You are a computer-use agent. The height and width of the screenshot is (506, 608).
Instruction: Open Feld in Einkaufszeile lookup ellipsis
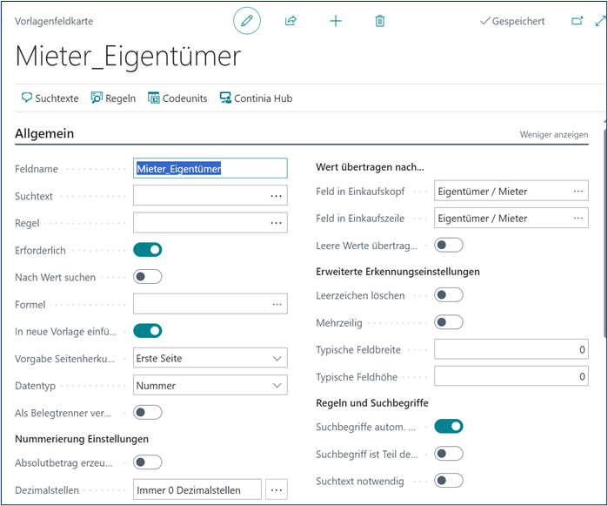578,218
